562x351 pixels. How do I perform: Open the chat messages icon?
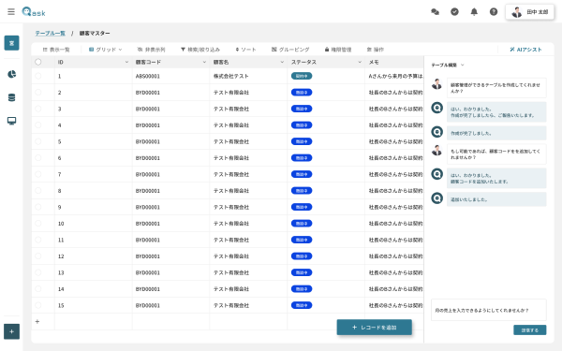pos(436,12)
